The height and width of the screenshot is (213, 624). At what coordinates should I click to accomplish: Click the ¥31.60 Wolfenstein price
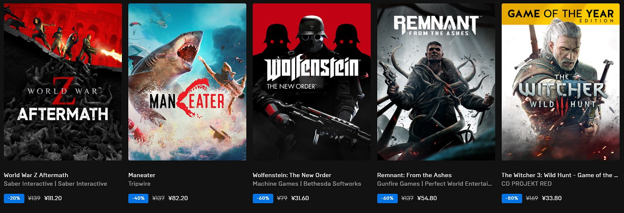[x=300, y=198]
